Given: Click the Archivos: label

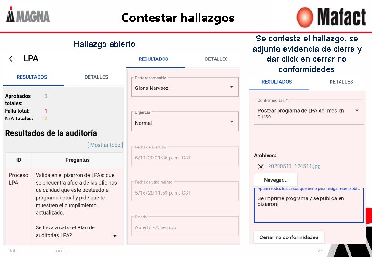Looking at the screenshot, I should (x=265, y=155).
